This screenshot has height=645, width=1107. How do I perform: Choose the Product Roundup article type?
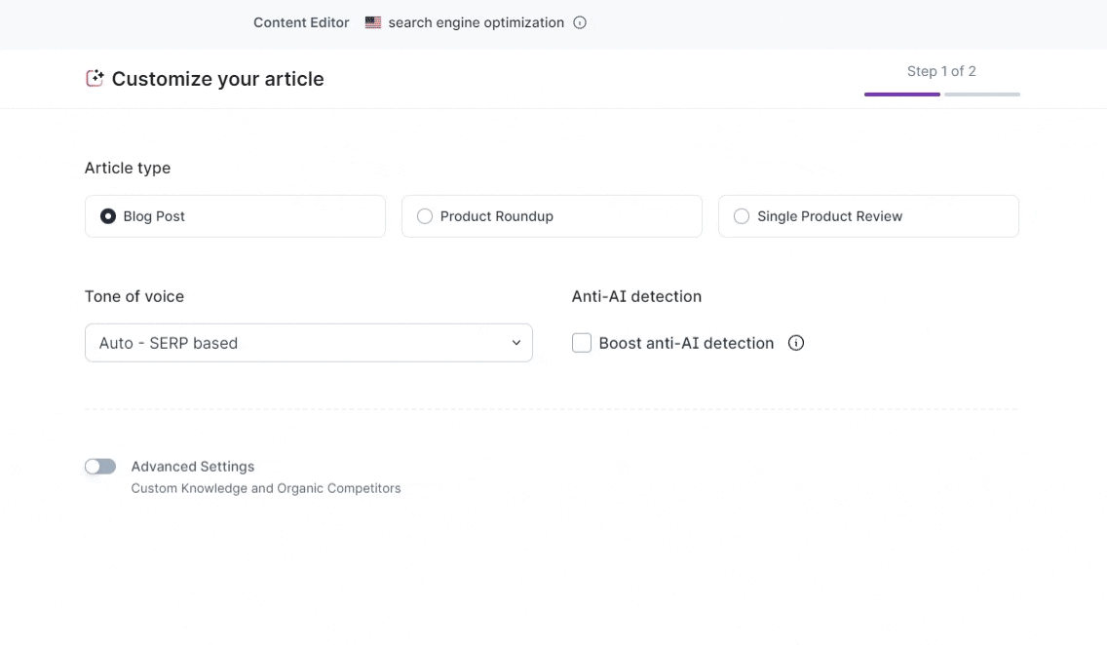click(x=425, y=216)
